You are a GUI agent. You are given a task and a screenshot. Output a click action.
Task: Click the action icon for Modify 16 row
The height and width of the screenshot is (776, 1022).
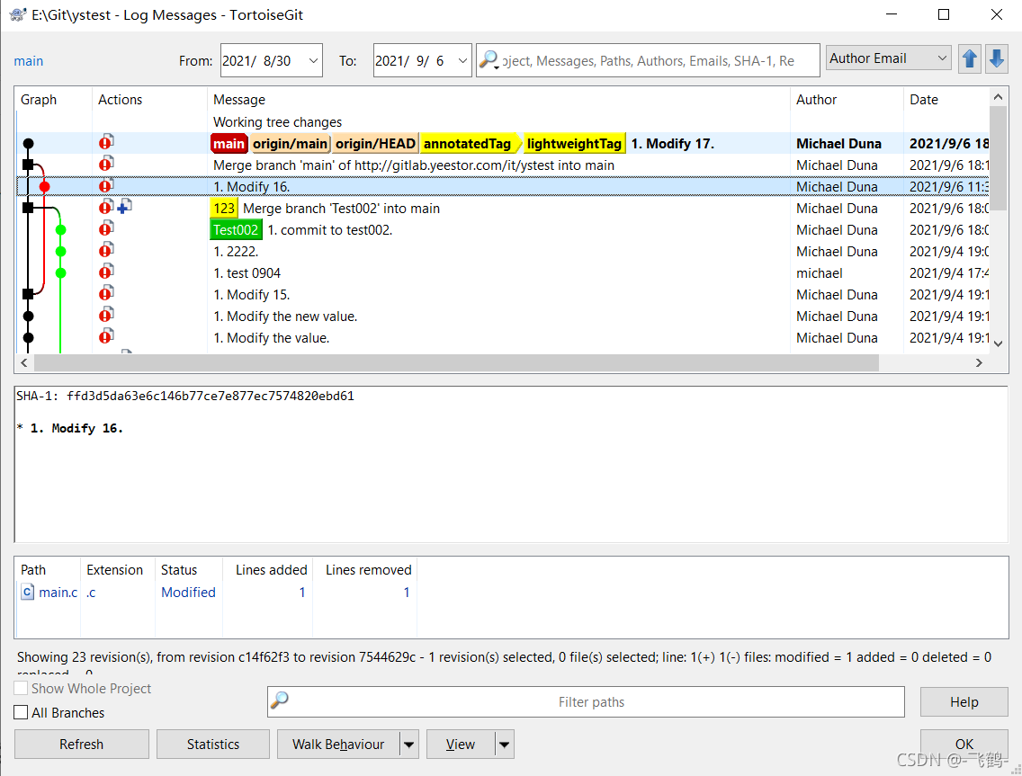coord(106,185)
